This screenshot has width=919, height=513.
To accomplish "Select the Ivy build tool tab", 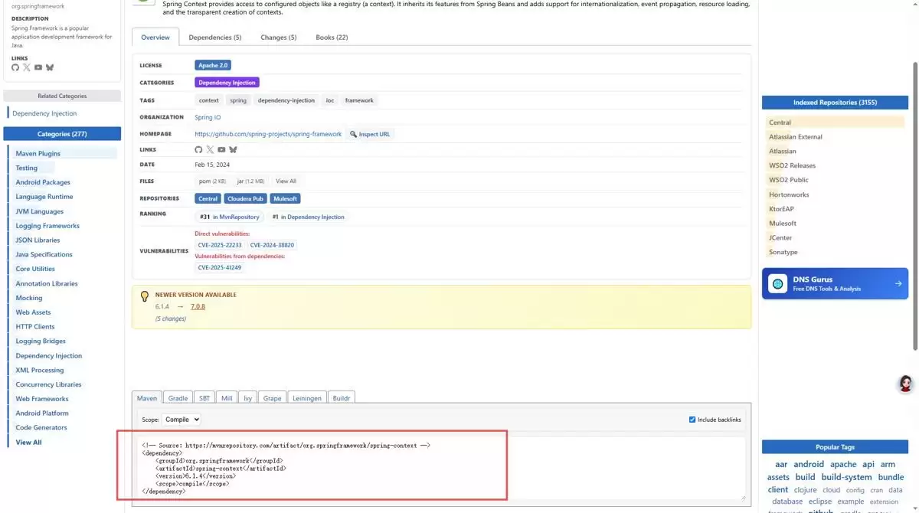I will coord(248,398).
